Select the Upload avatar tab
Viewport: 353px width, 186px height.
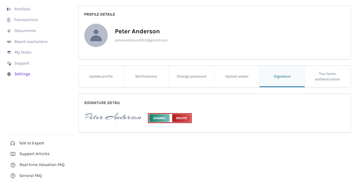[237, 76]
